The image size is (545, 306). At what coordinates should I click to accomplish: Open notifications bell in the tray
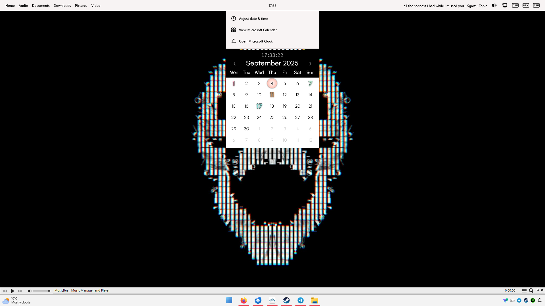coord(540,300)
